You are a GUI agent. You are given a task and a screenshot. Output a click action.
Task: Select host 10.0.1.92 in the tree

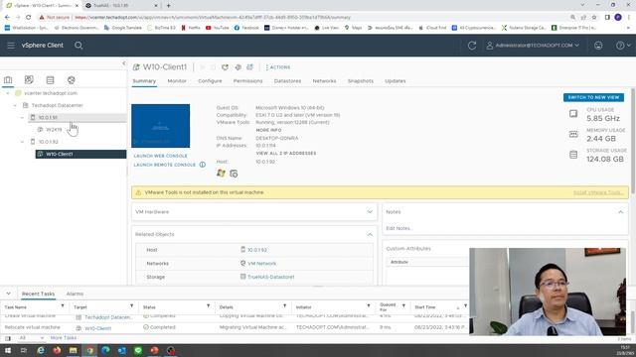[49, 142]
